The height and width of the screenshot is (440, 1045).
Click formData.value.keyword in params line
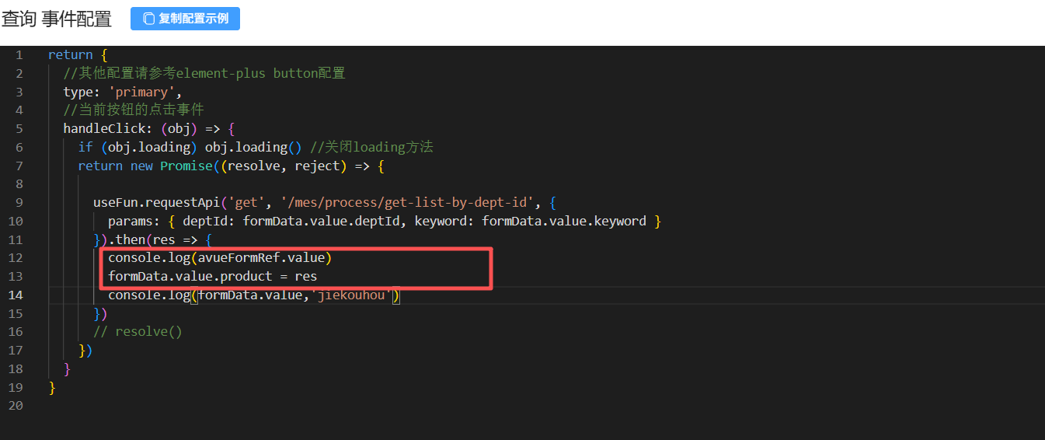pos(564,222)
